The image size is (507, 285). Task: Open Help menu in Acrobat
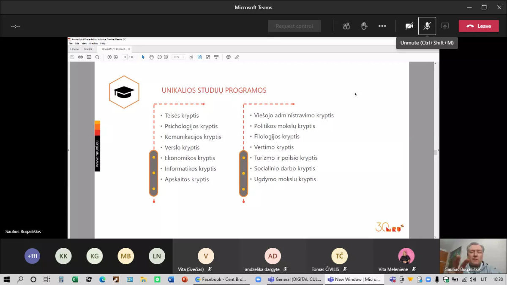(x=103, y=43)
